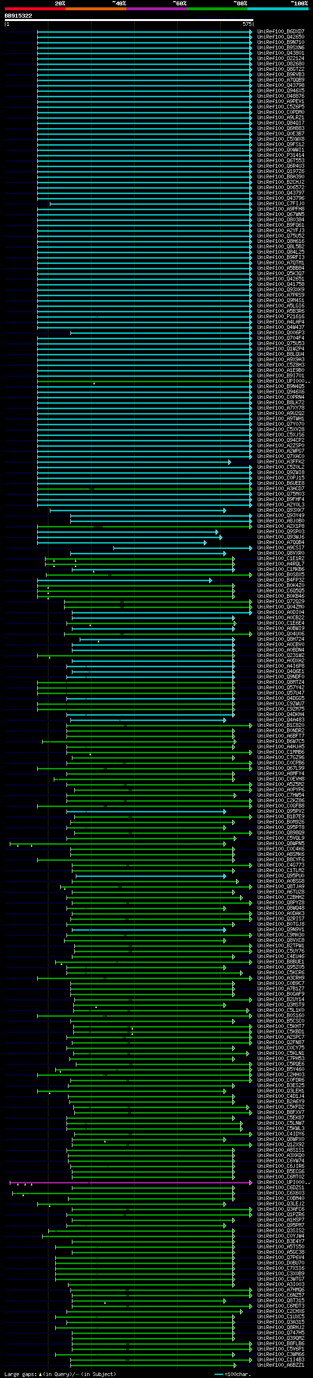Click the =100char. scale legend
The width and height of the screenshot is (313, 1378).
[x=231, y=1374]
